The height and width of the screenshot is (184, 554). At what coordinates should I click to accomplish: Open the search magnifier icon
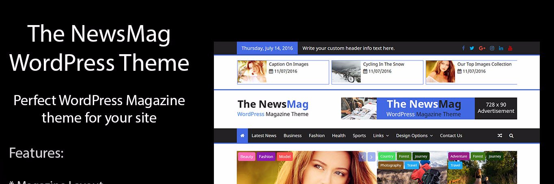[x=511, y=135]
